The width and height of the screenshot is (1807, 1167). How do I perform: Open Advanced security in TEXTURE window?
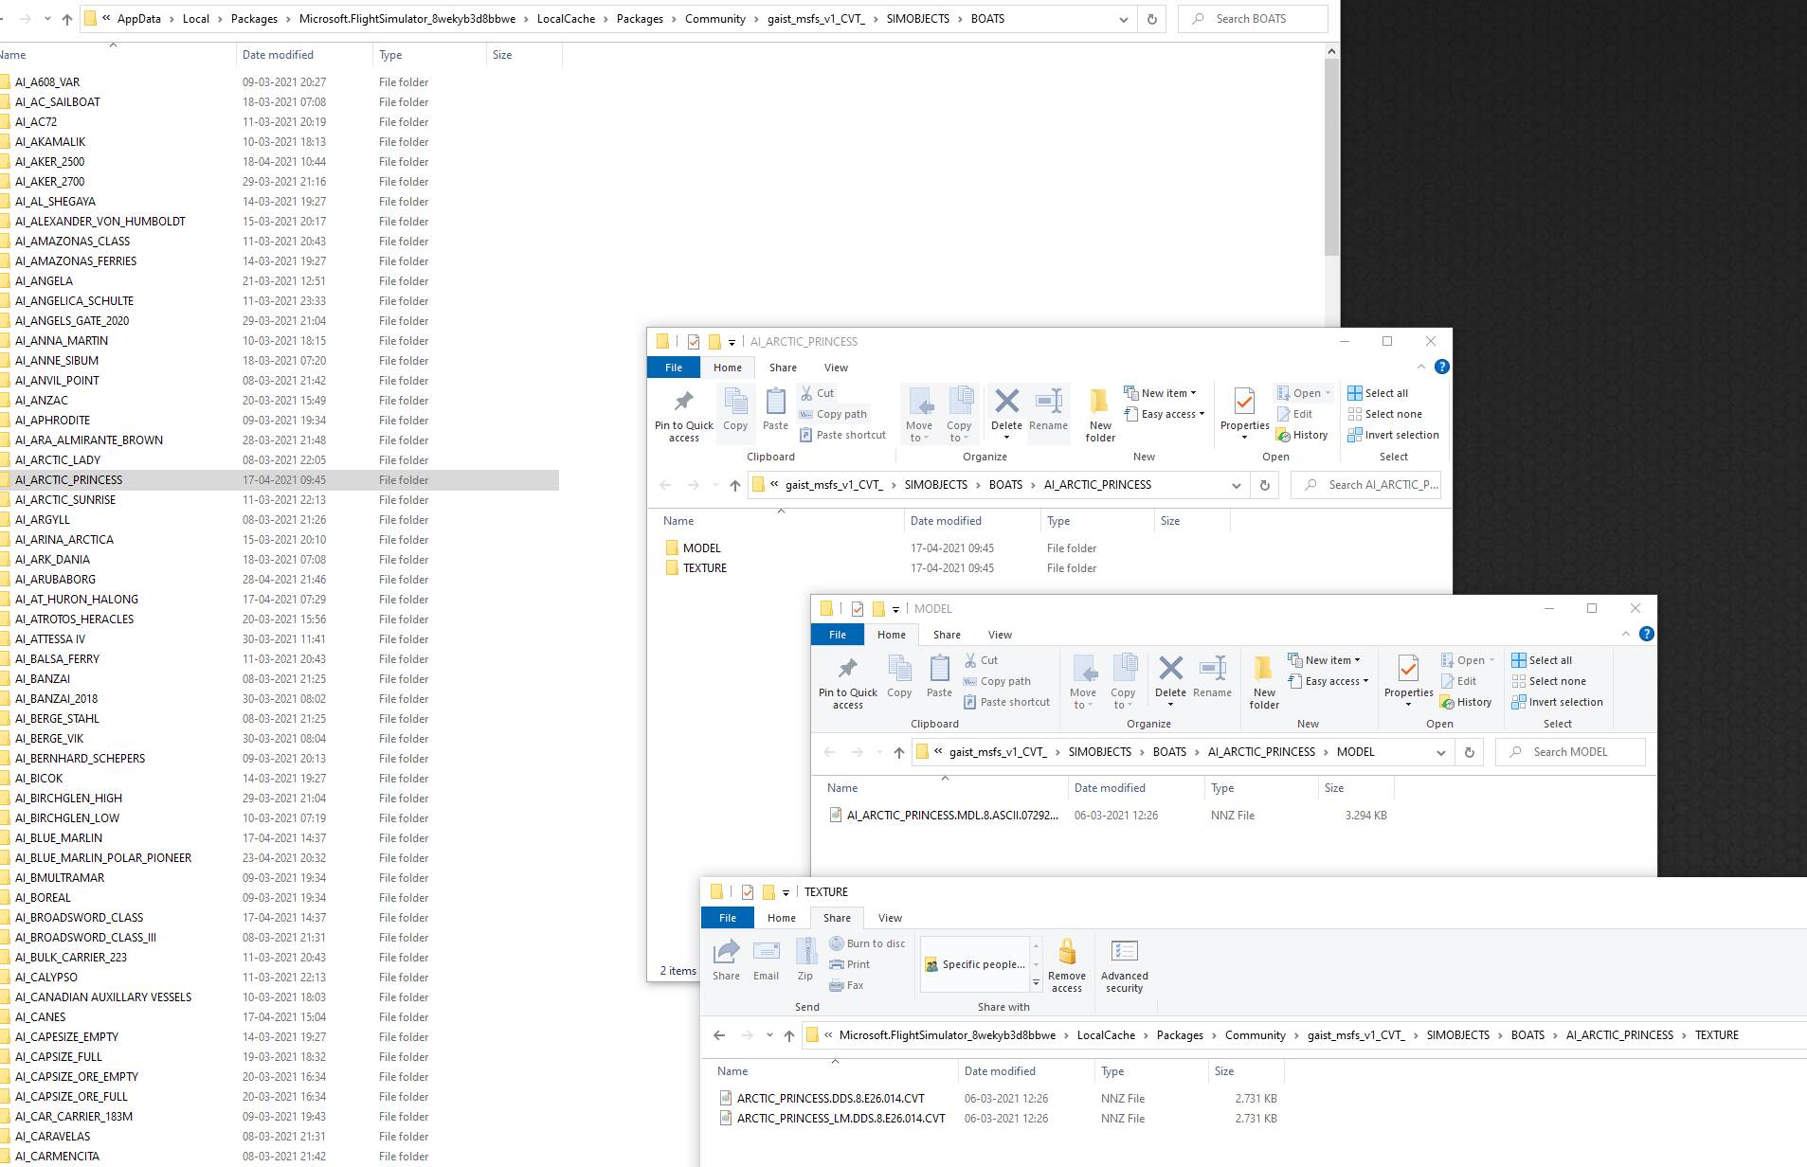(x=1124, y=966)
